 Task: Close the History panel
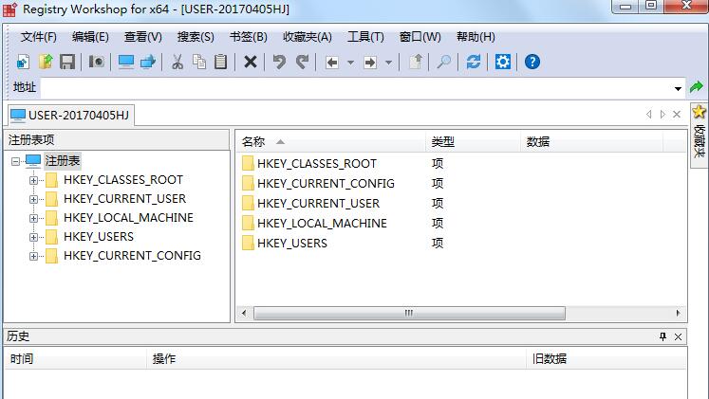[x=678, y=336]
